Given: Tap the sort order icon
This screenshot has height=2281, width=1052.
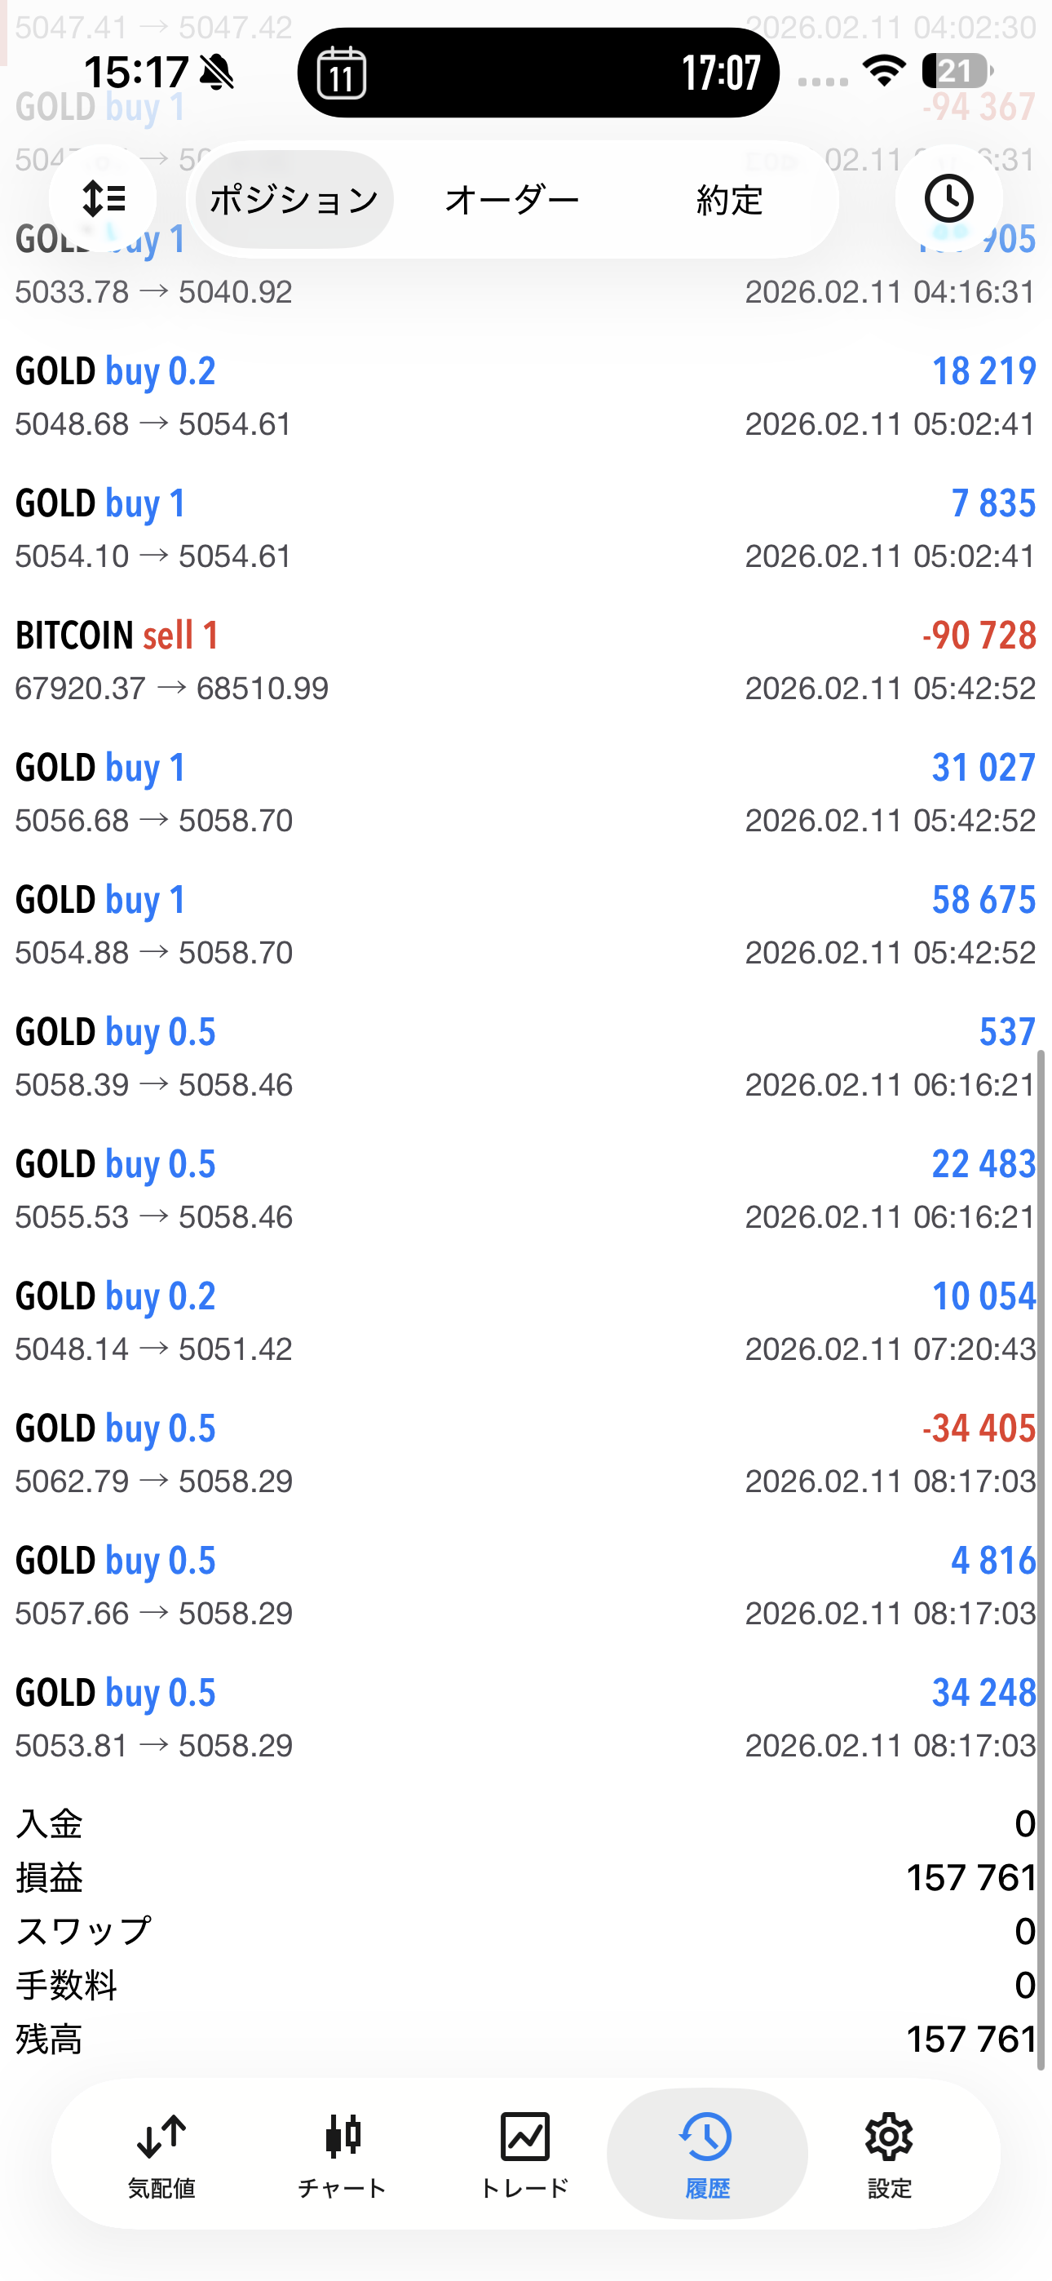Looking at the screenshot, I should (x=103, y=199).
